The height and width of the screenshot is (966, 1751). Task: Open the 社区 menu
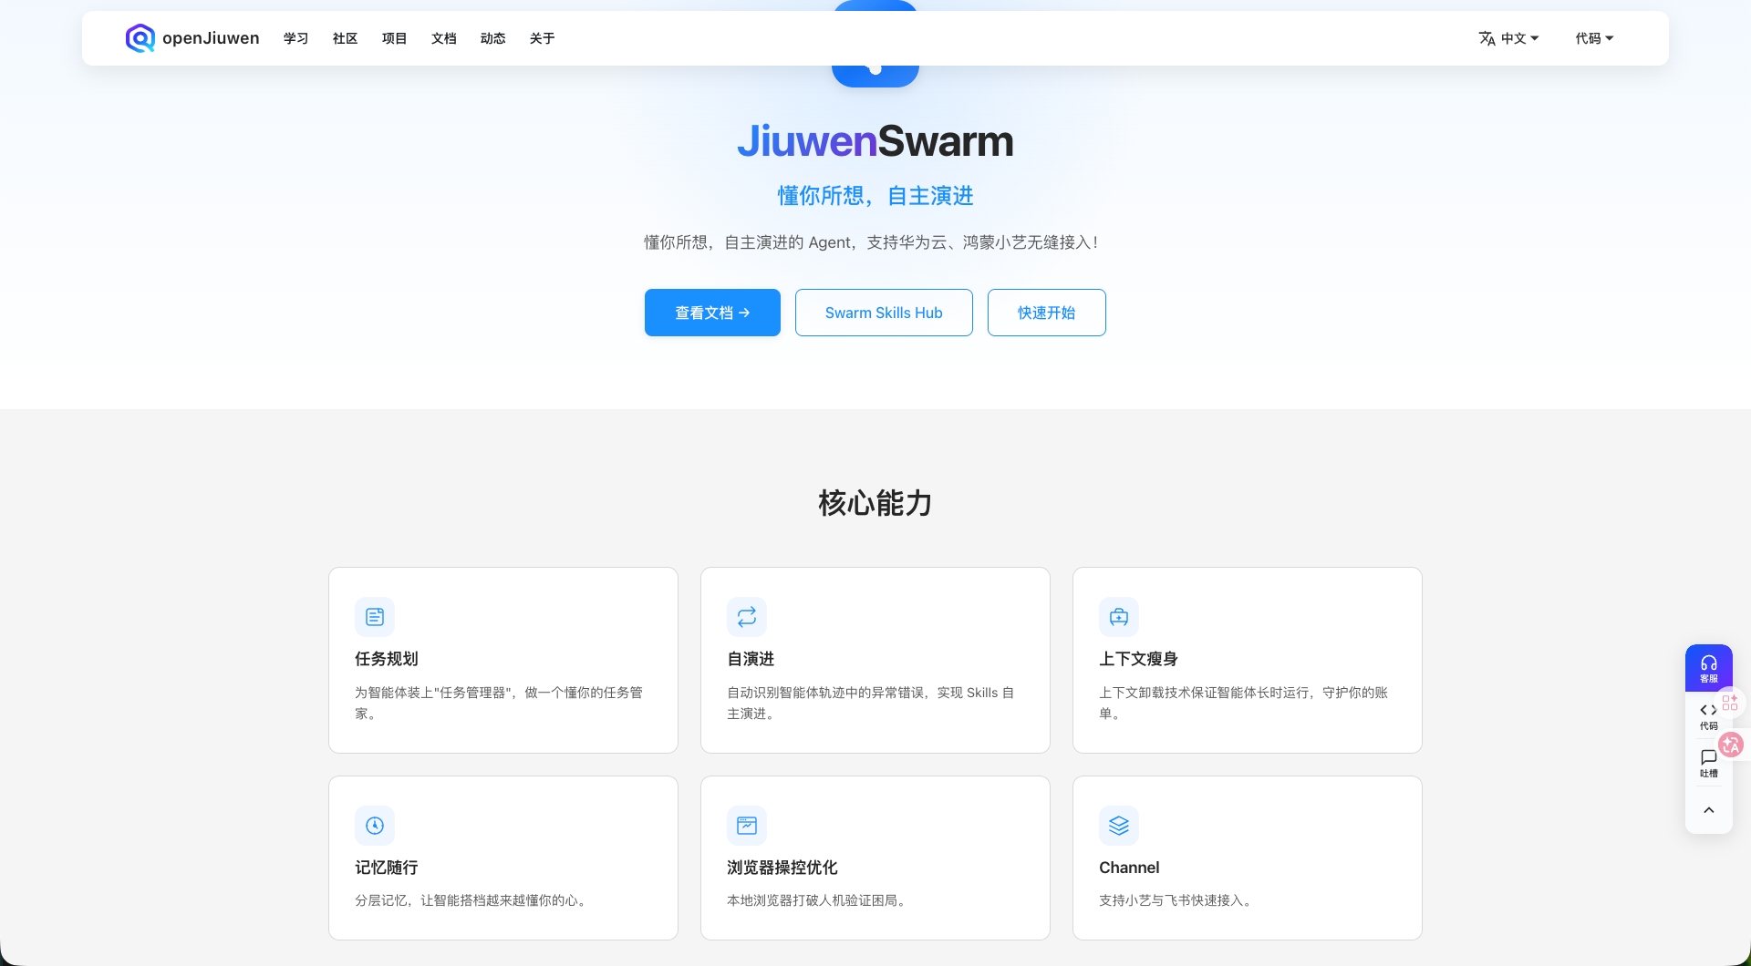point(345,38)
